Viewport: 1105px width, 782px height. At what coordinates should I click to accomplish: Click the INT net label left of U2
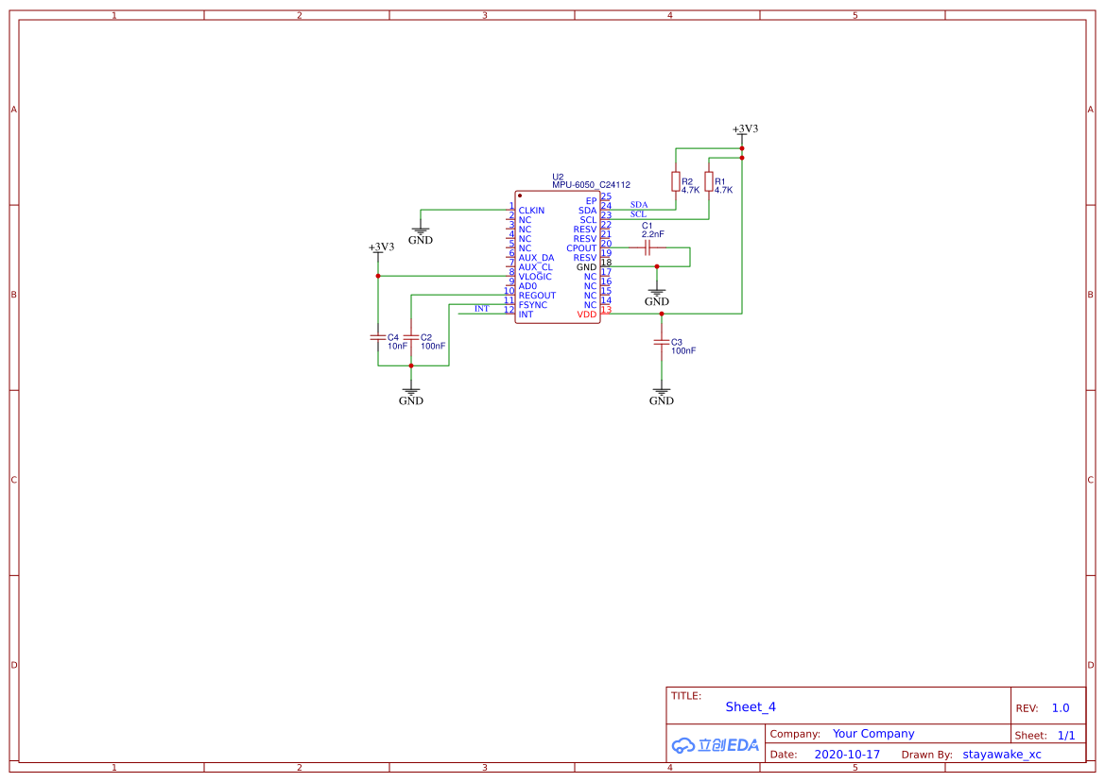coord(481,308)
